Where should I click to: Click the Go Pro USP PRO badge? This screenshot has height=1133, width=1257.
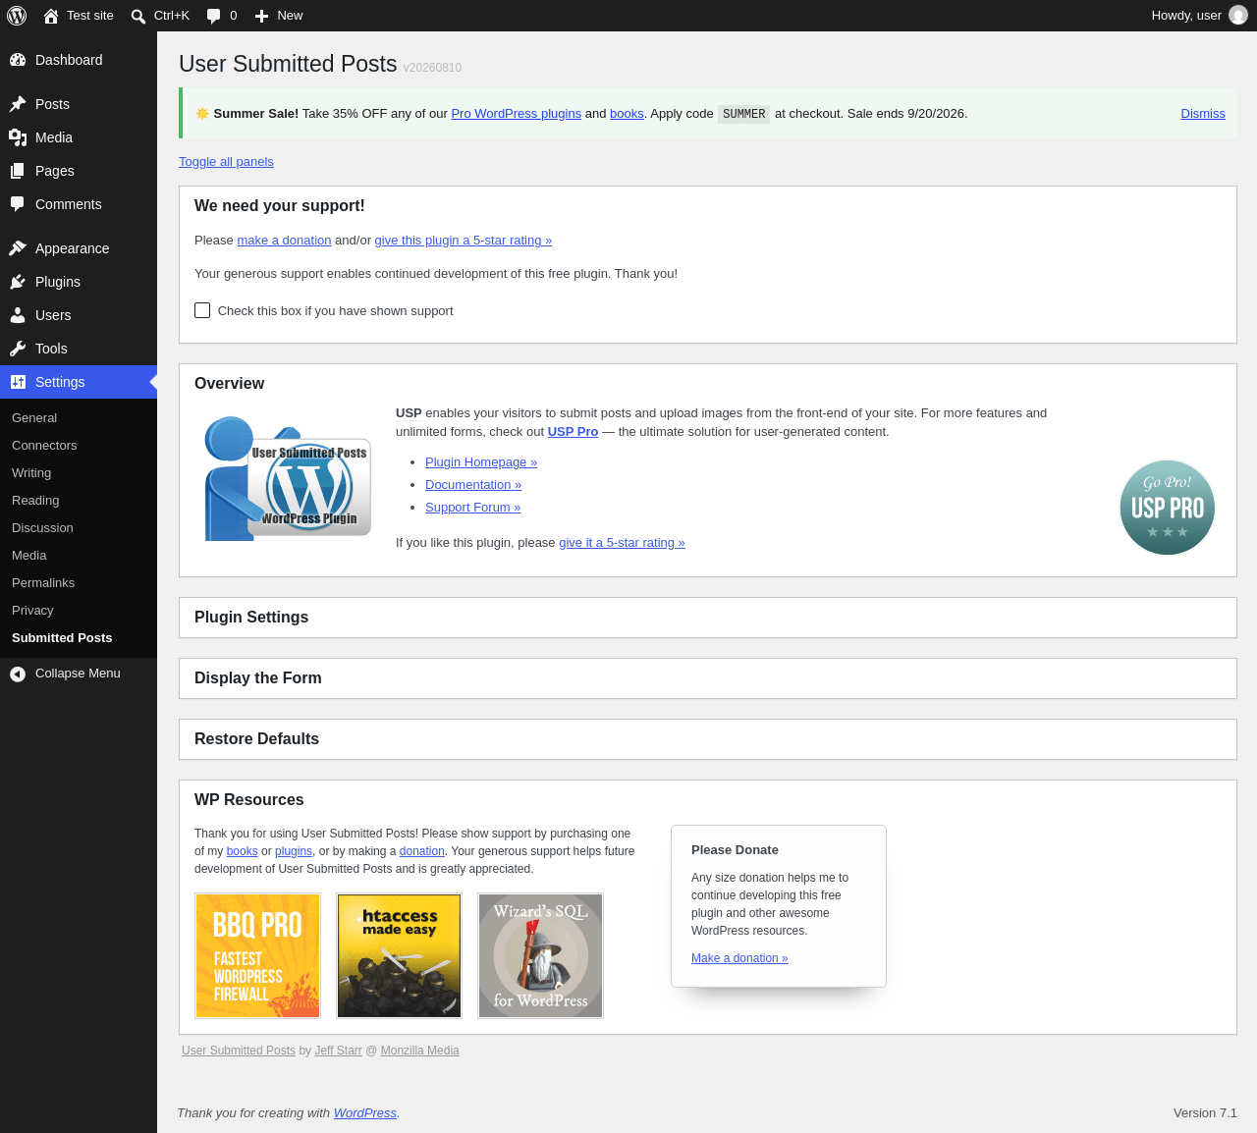coord(1168,508)
